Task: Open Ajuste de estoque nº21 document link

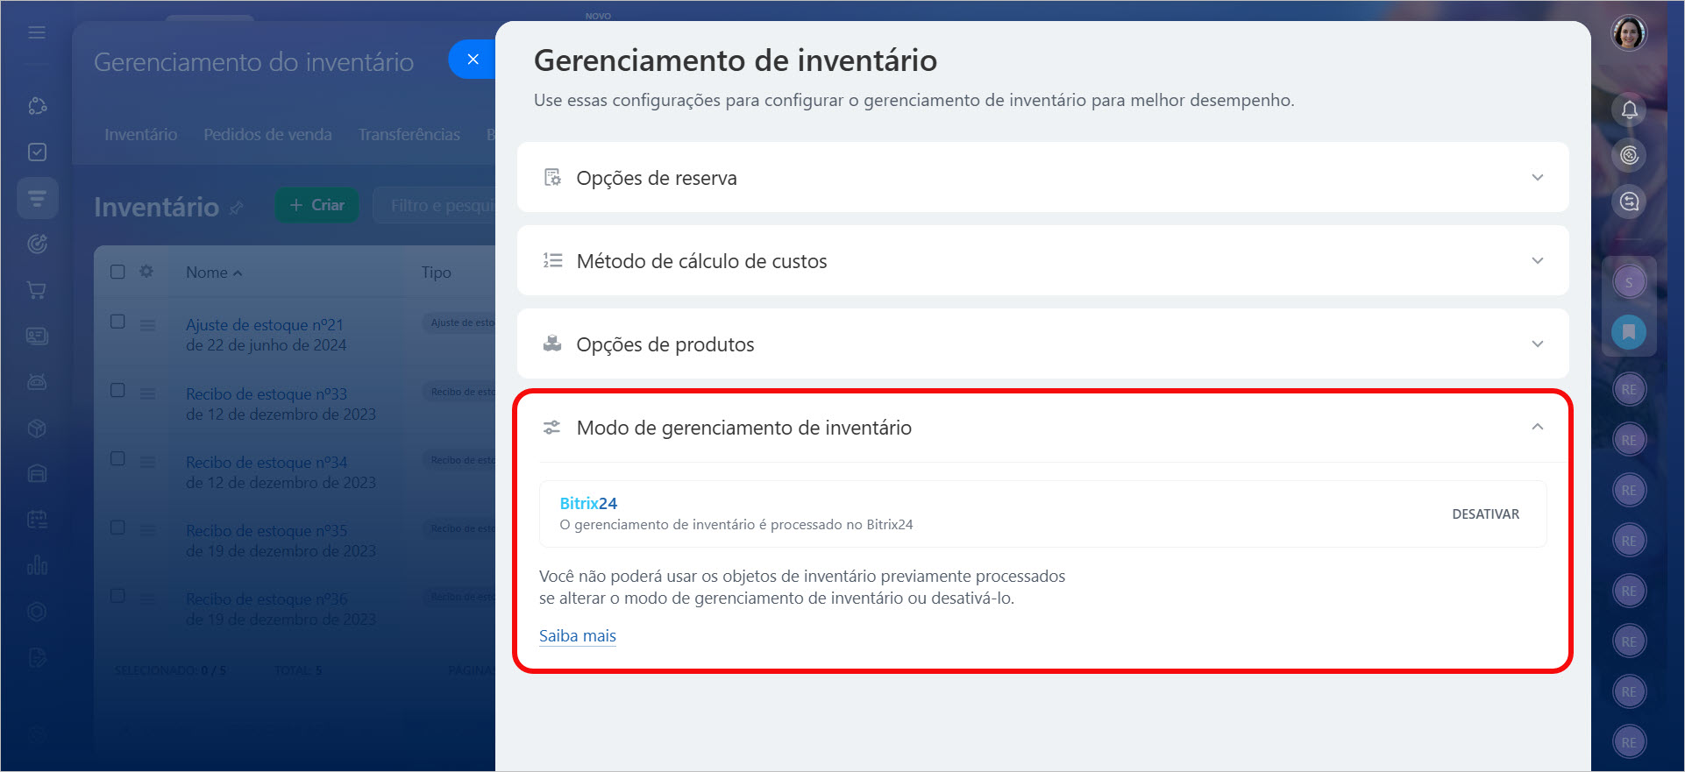Action: pos(266,335)
